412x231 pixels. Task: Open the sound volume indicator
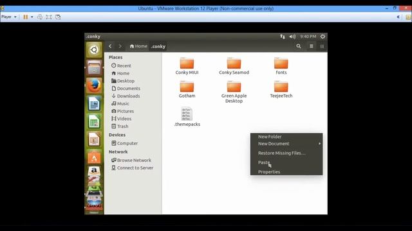pos(292,37)
